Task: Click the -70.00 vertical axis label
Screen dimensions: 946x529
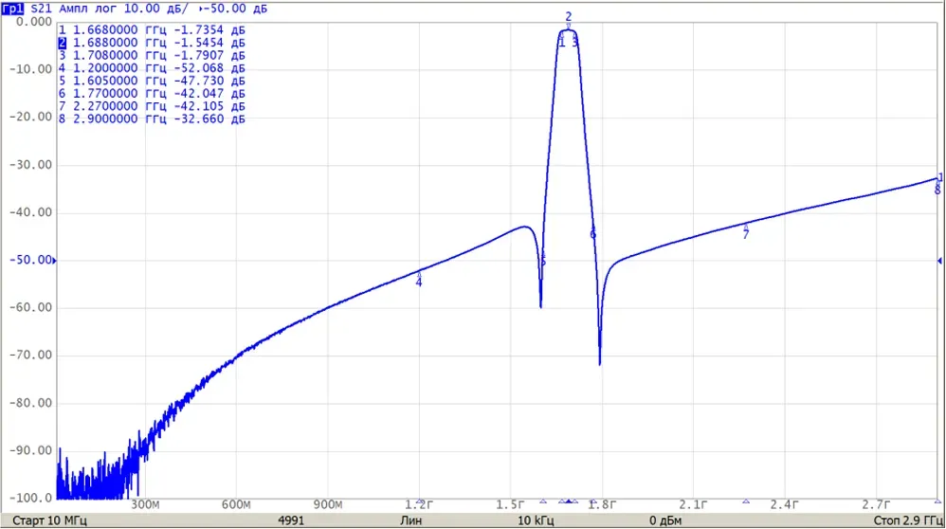Action: tap(30, 356)
